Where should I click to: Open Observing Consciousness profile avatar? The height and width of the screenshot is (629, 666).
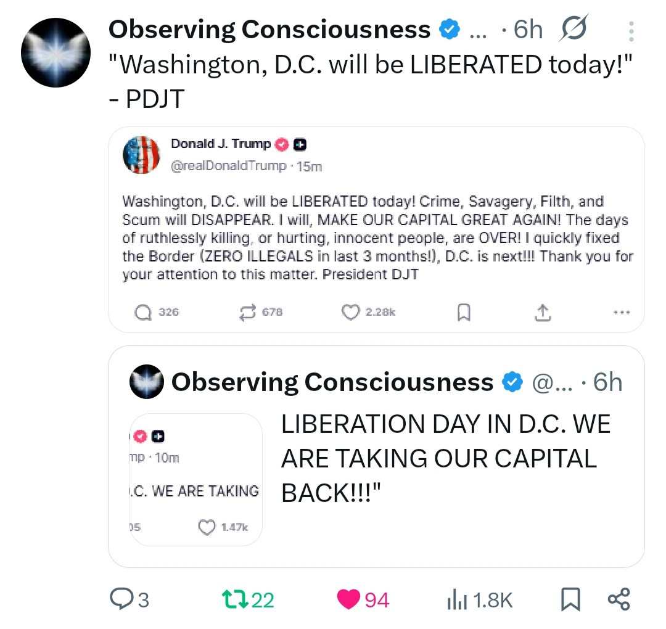coord(55,53)
